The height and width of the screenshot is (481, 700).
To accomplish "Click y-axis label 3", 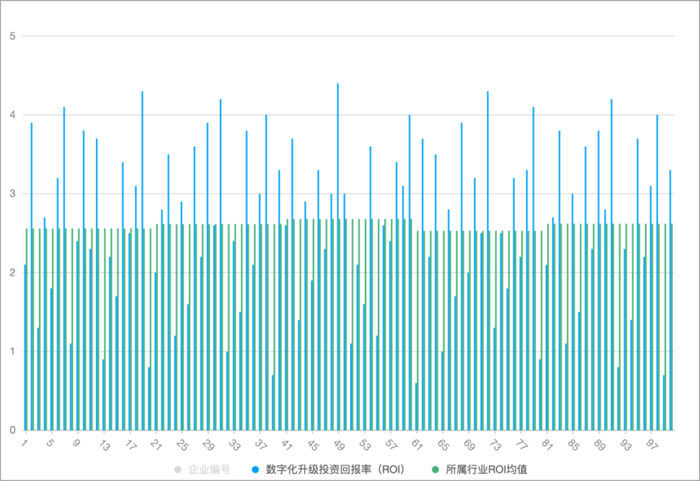I will click(12, 194).
